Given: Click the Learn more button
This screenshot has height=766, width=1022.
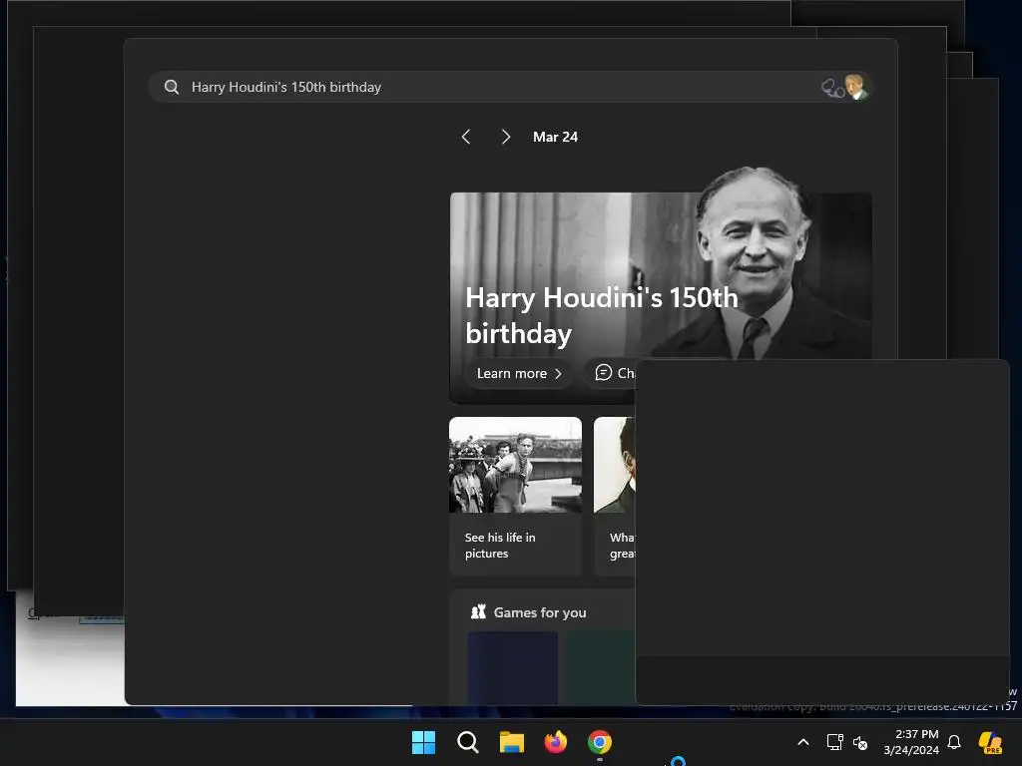Looking at the screenshot, I should click(x=519, y=373).
